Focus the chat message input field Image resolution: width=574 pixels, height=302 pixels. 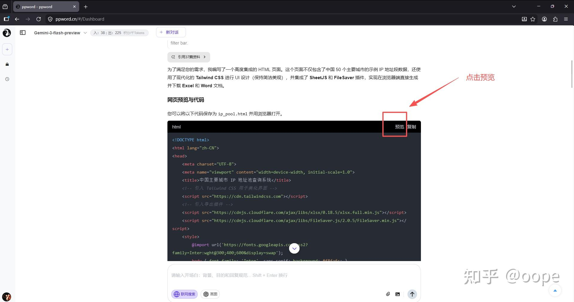pyautogui.click(x=294, y=275)
